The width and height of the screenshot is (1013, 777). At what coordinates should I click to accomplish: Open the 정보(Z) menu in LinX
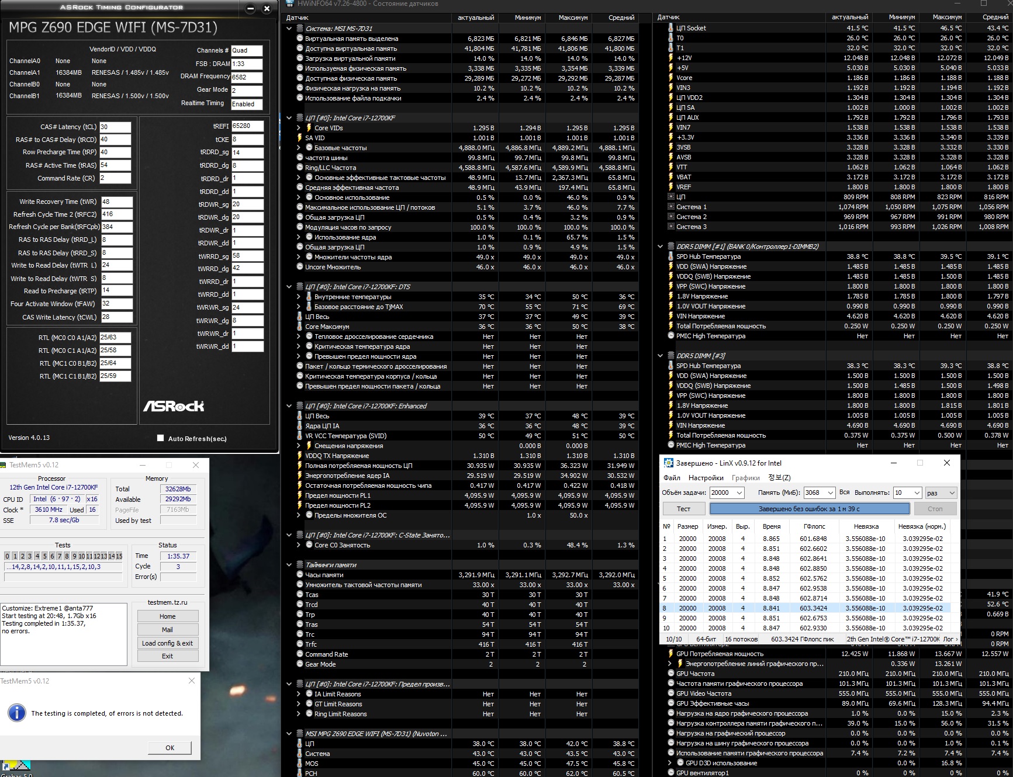coord(779,478)
